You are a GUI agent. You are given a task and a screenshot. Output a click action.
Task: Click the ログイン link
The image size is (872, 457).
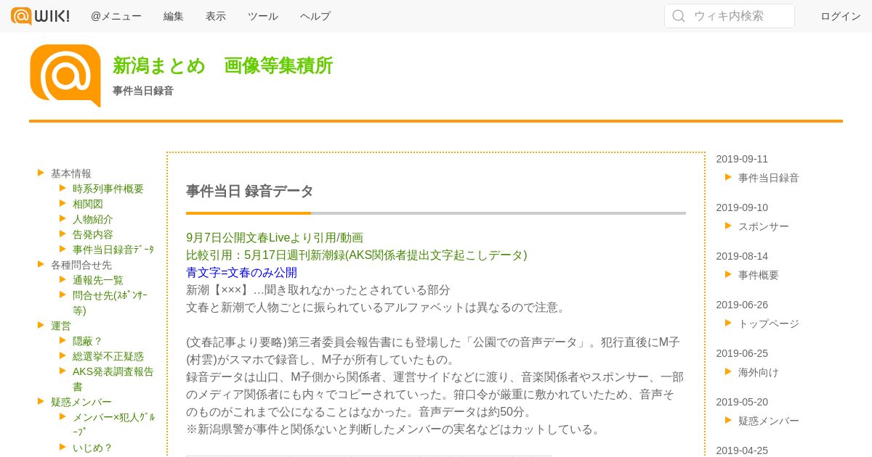point(841,16)
